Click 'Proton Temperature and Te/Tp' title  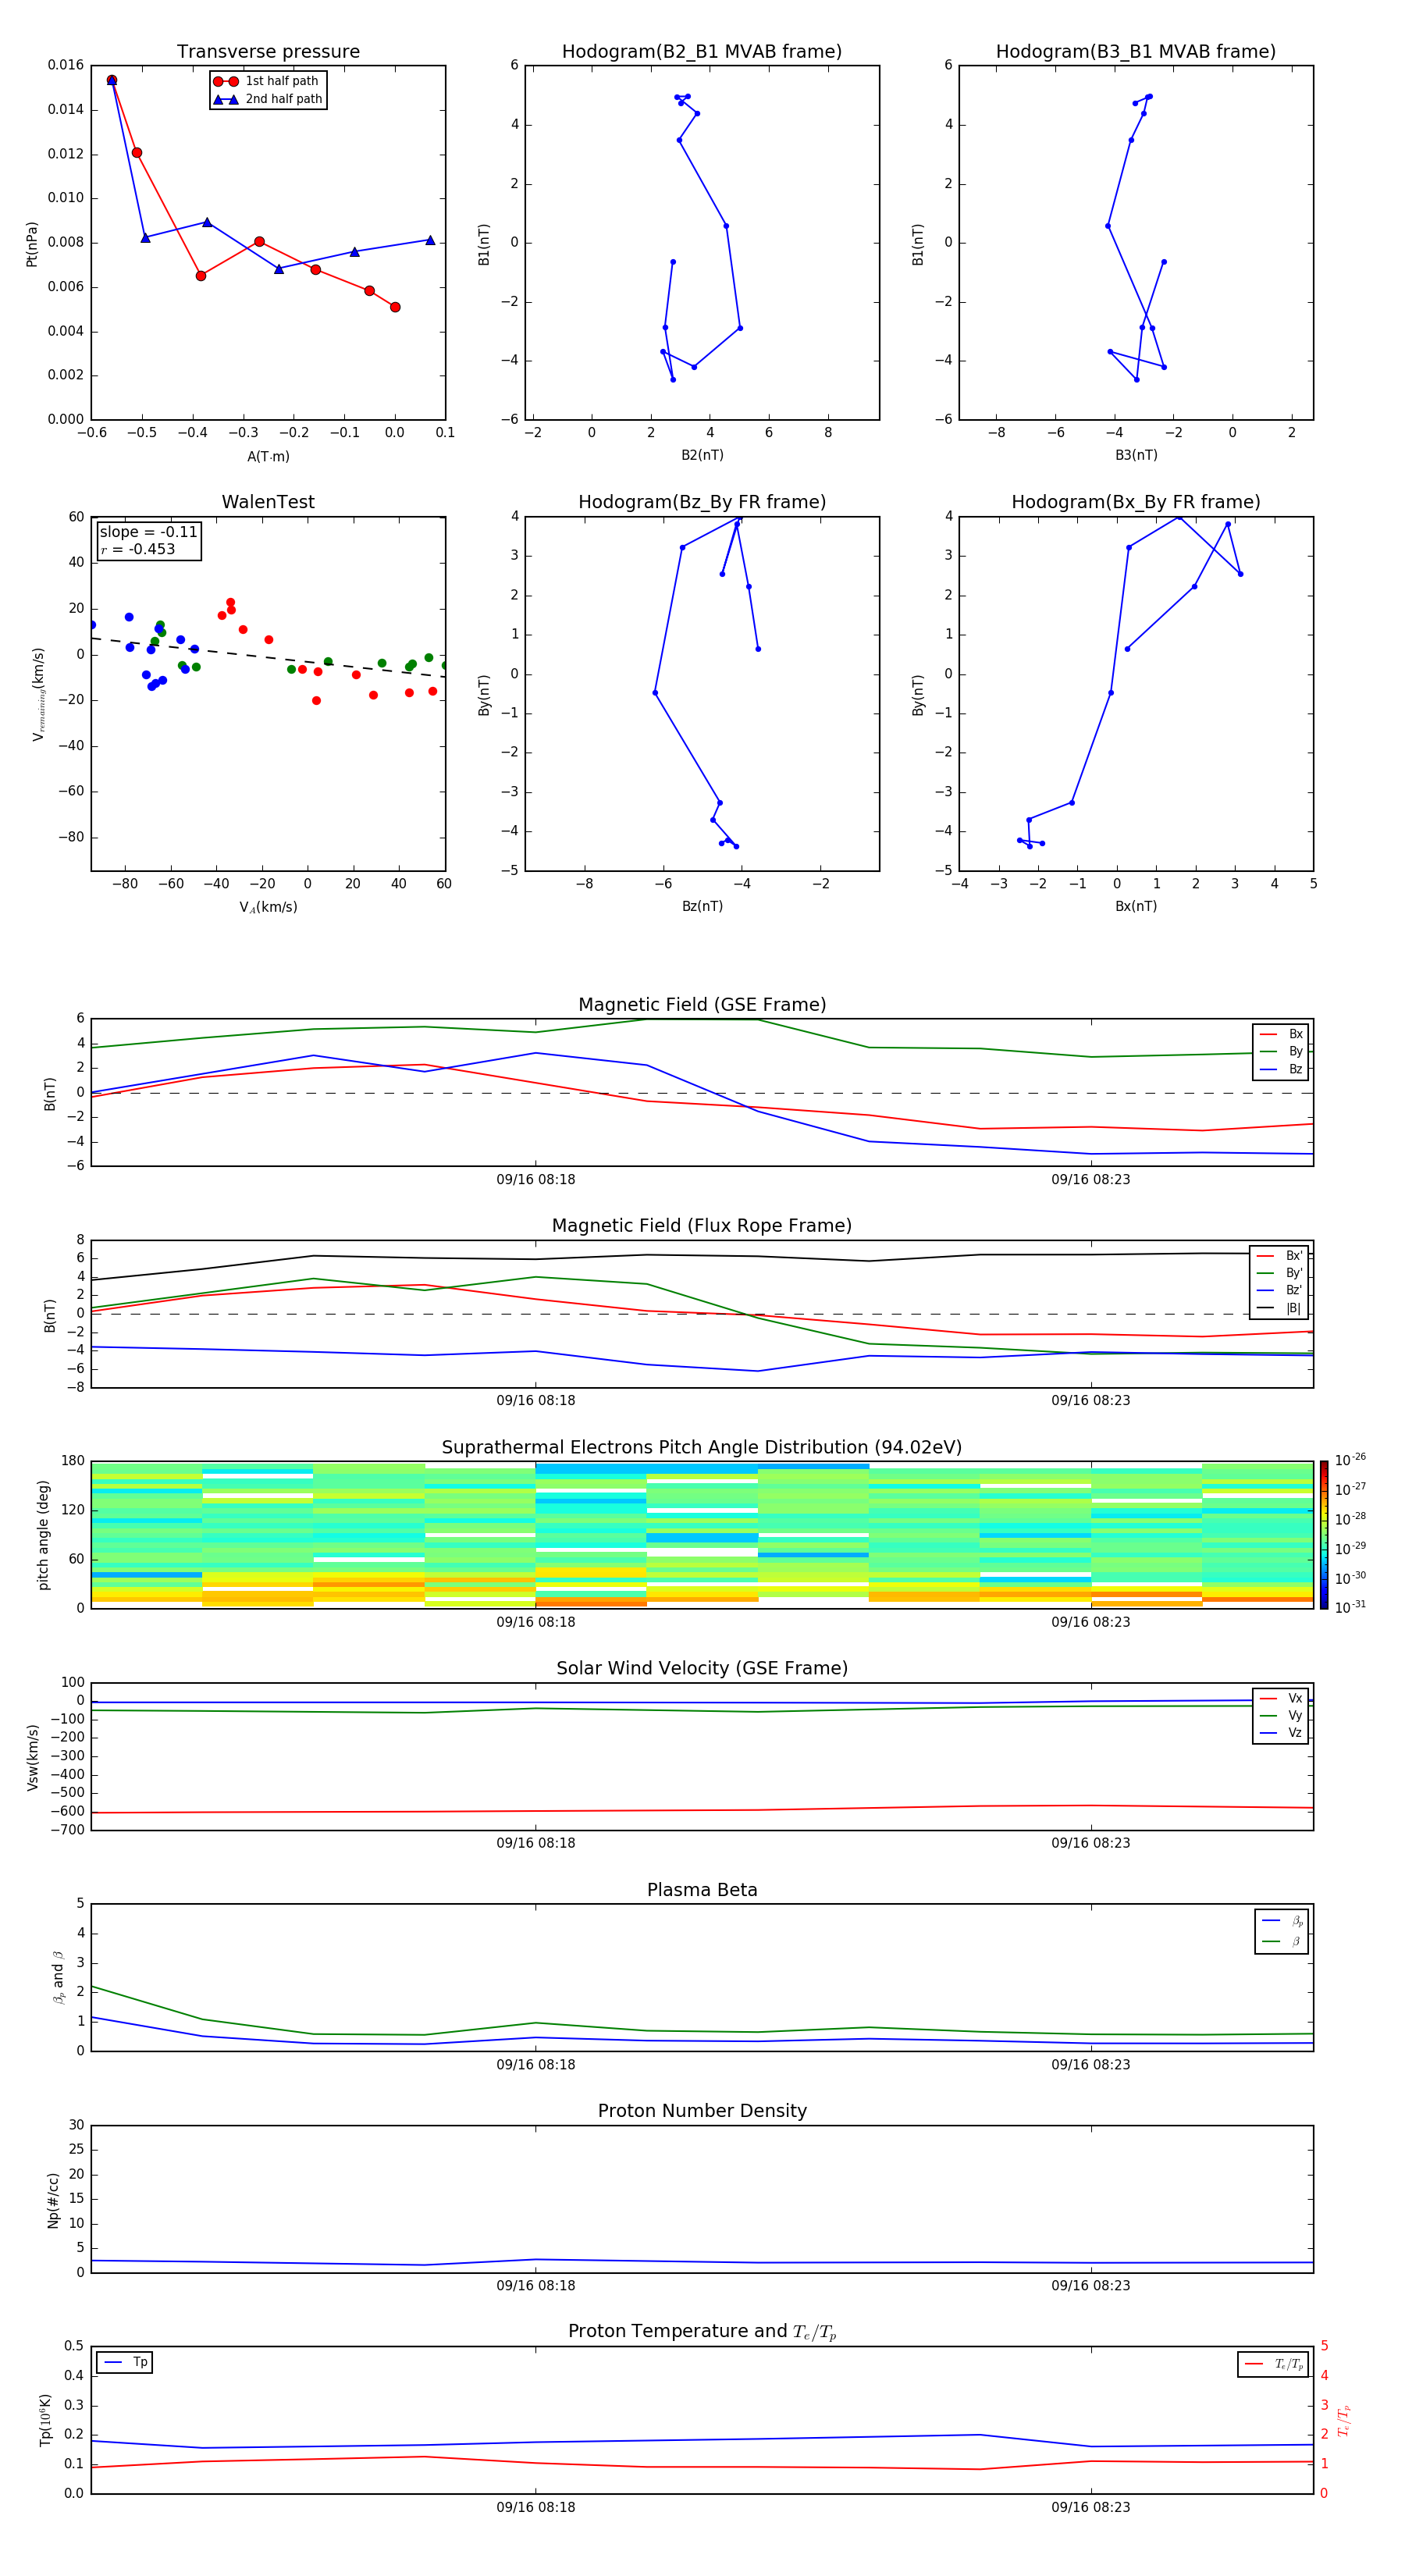point(702,2332)
